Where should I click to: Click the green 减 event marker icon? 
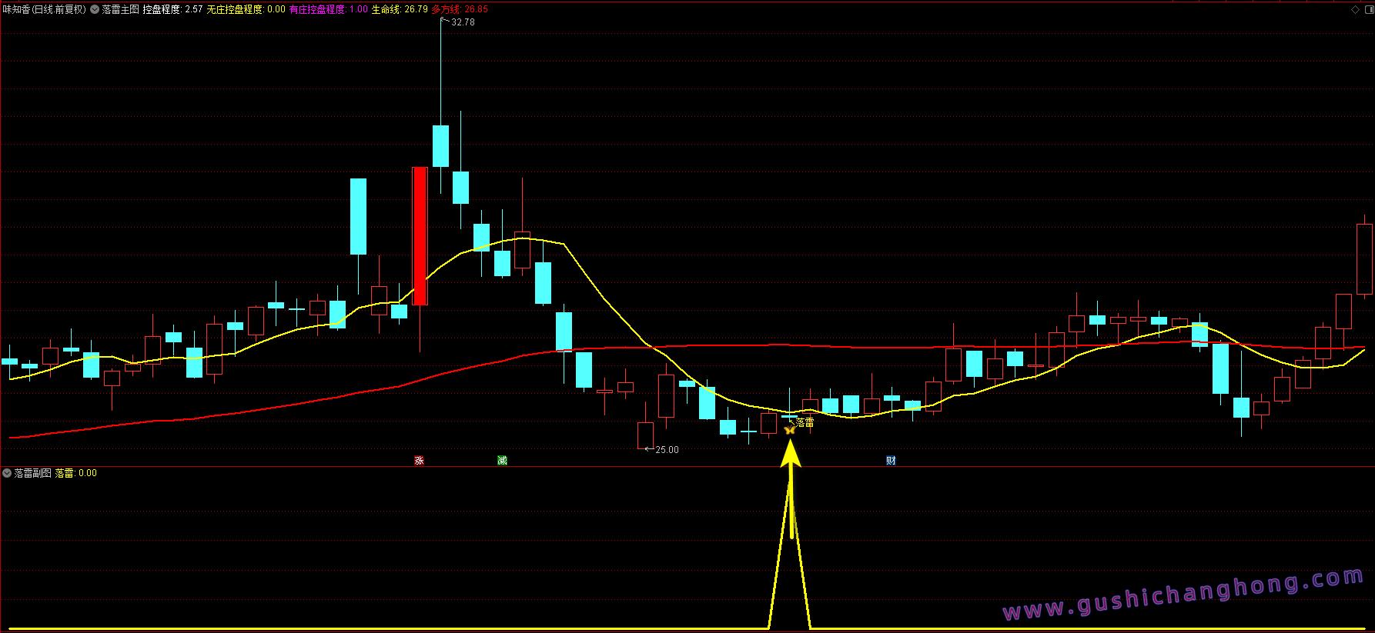pyautogui.click(x=502, y=461)
